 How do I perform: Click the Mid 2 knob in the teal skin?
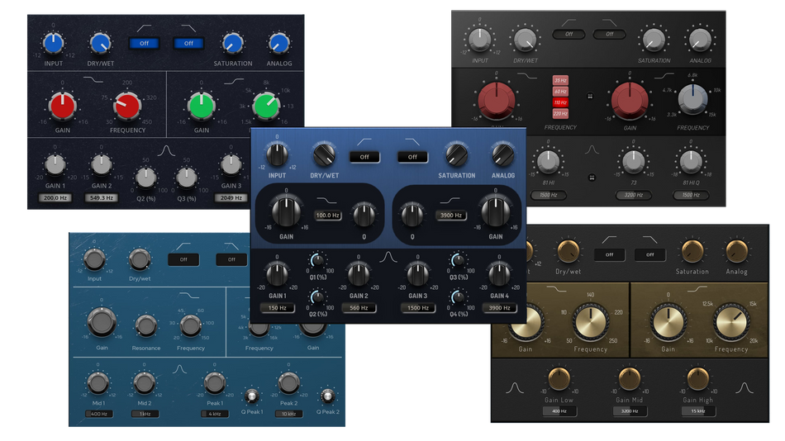144,383
